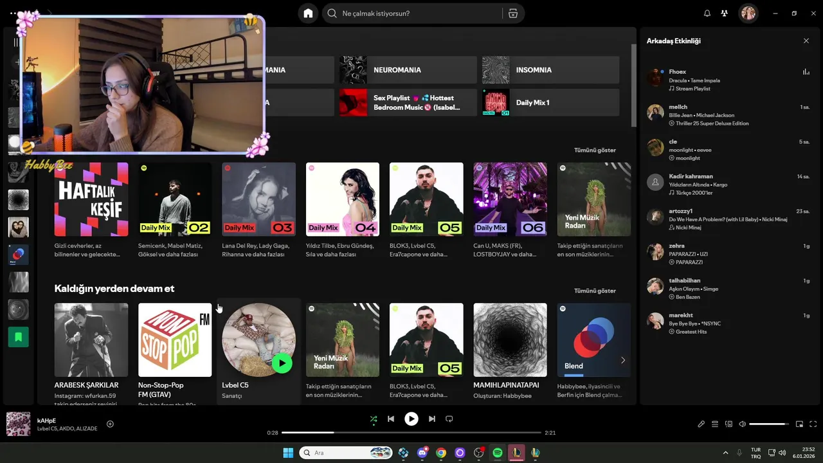Open the mini player
Screen dimensions: 823x463
[800, 424]
